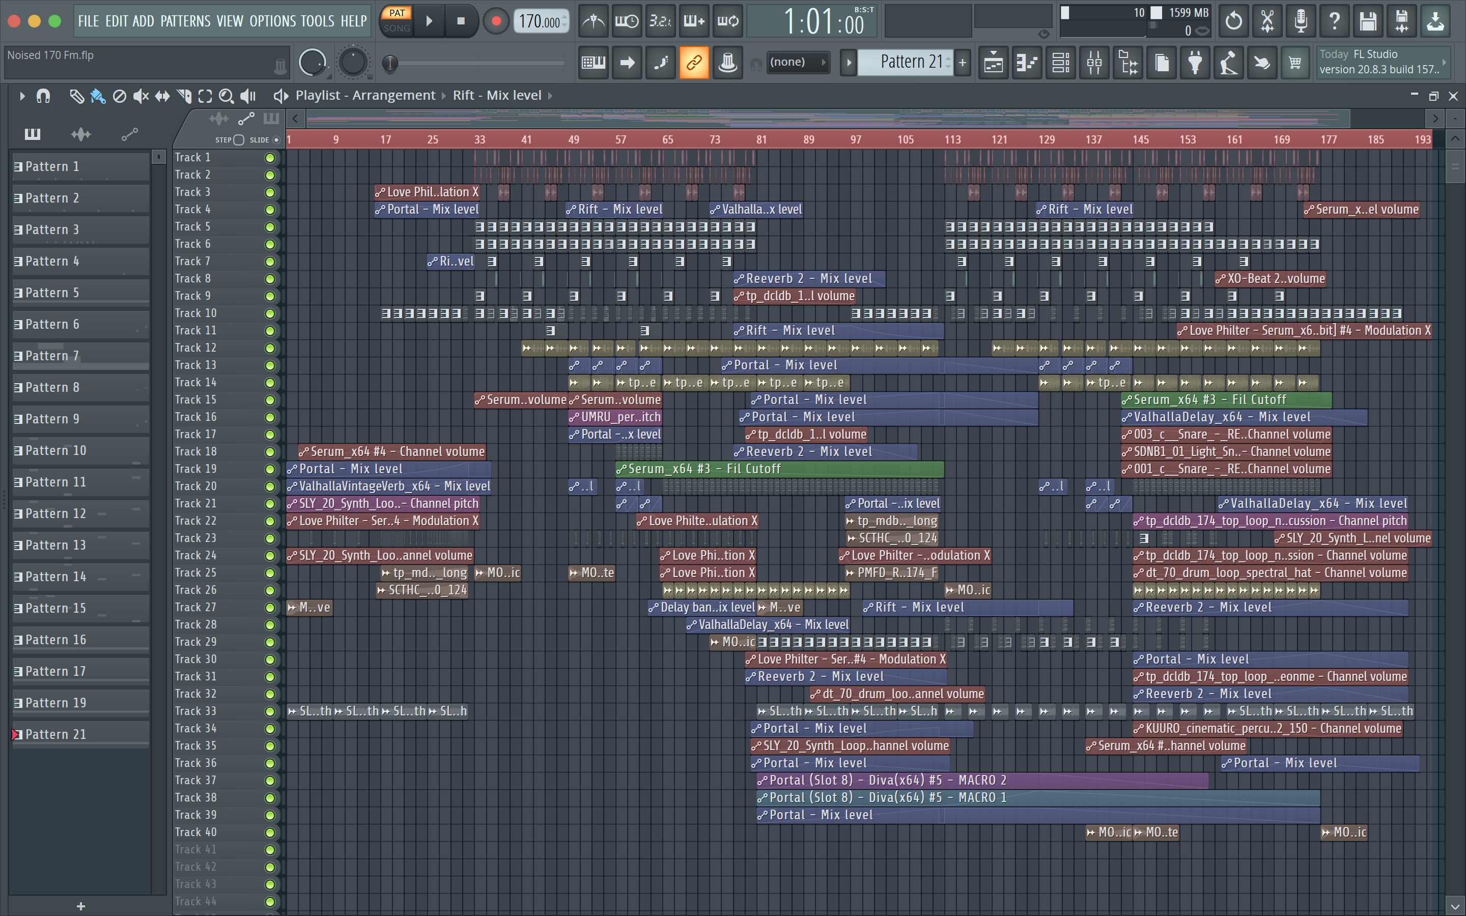Screen dimensions: 1466x916
Task: Mute Track 19 with its green light
Action: [x=270, y=470]
